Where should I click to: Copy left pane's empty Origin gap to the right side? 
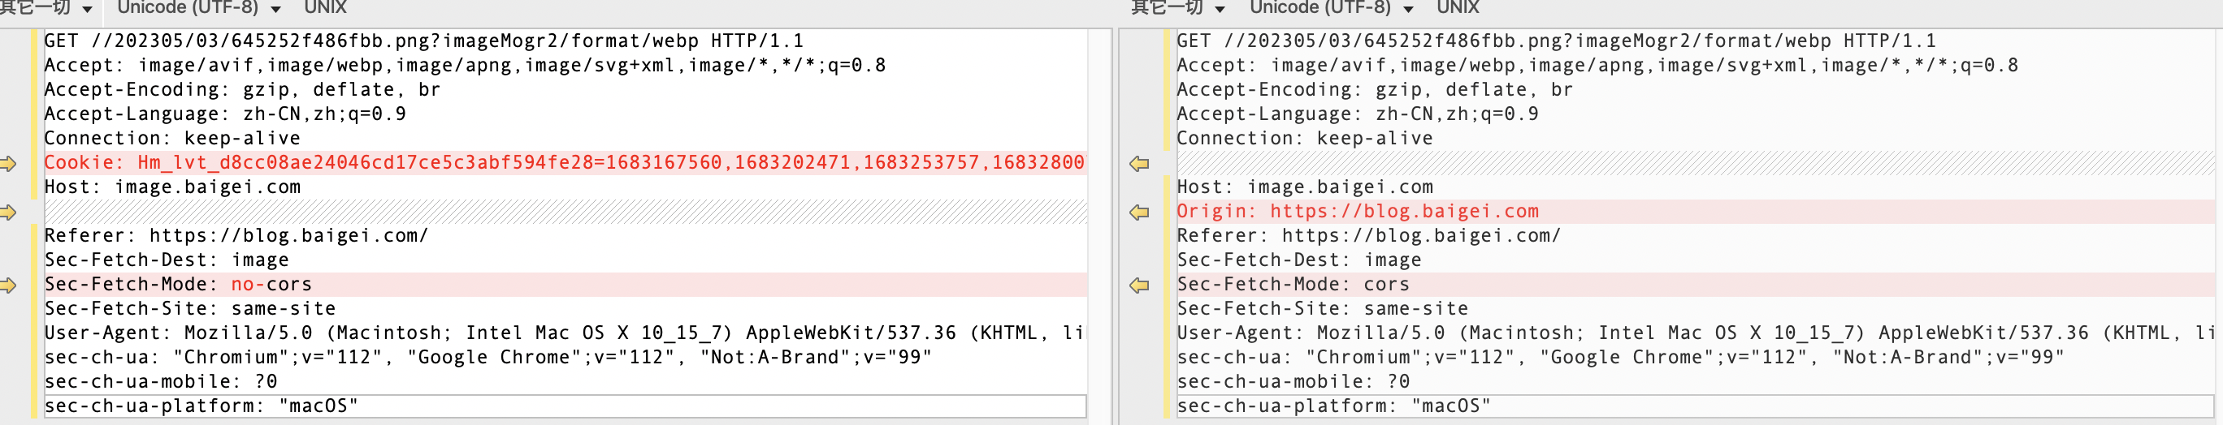tap(9, 212)
